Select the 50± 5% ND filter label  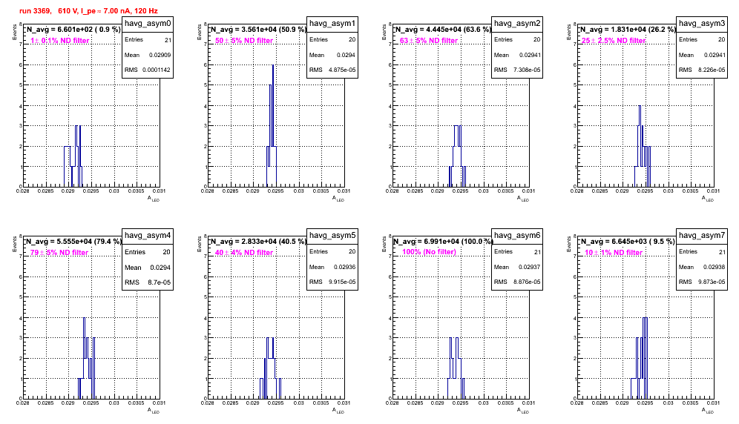(x=244, y=41)
